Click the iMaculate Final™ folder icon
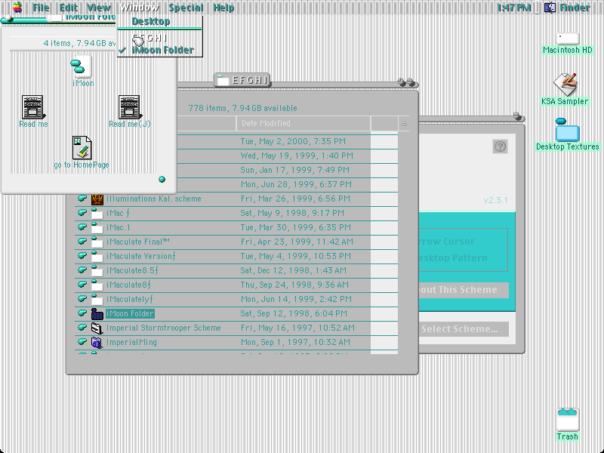The width and height of the screenshot is (604, 453). pyautogui.click(x=97, y=242)
